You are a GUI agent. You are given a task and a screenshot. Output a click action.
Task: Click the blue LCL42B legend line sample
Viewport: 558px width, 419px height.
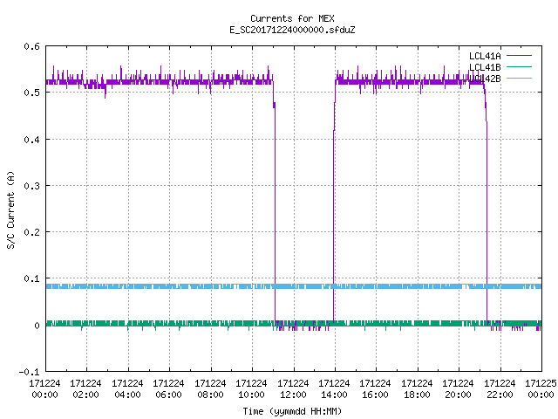pos(519,78)
